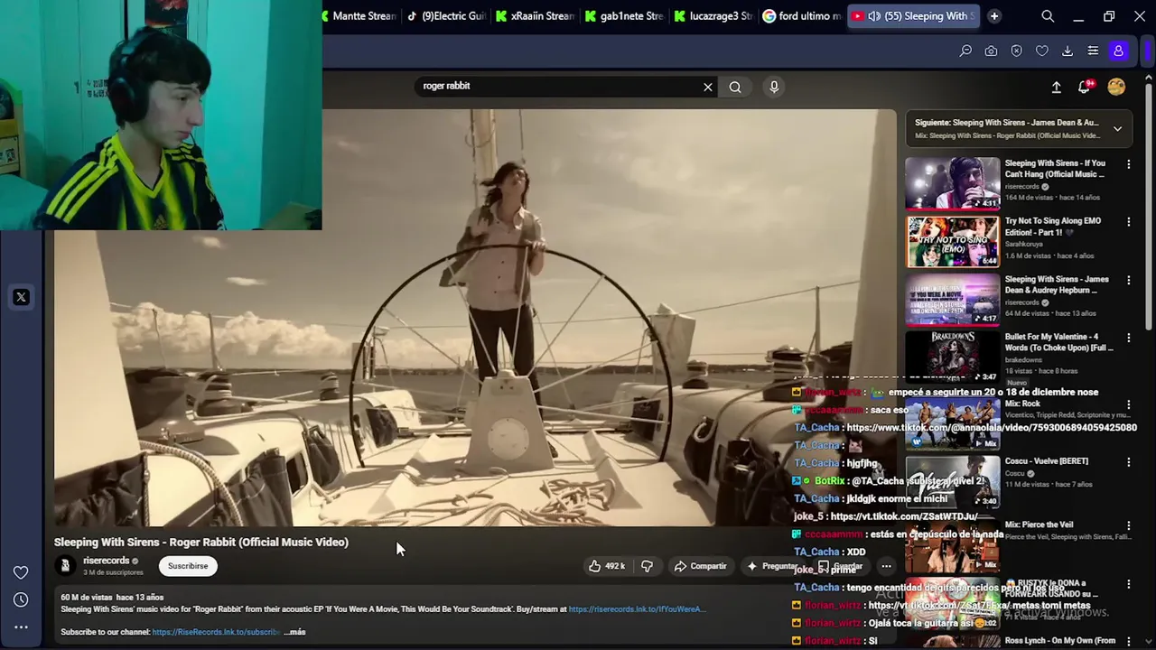1156x650 pixels.
Task: Switch to the Mantte Stream tab
Action: click(x=359, y=16)
